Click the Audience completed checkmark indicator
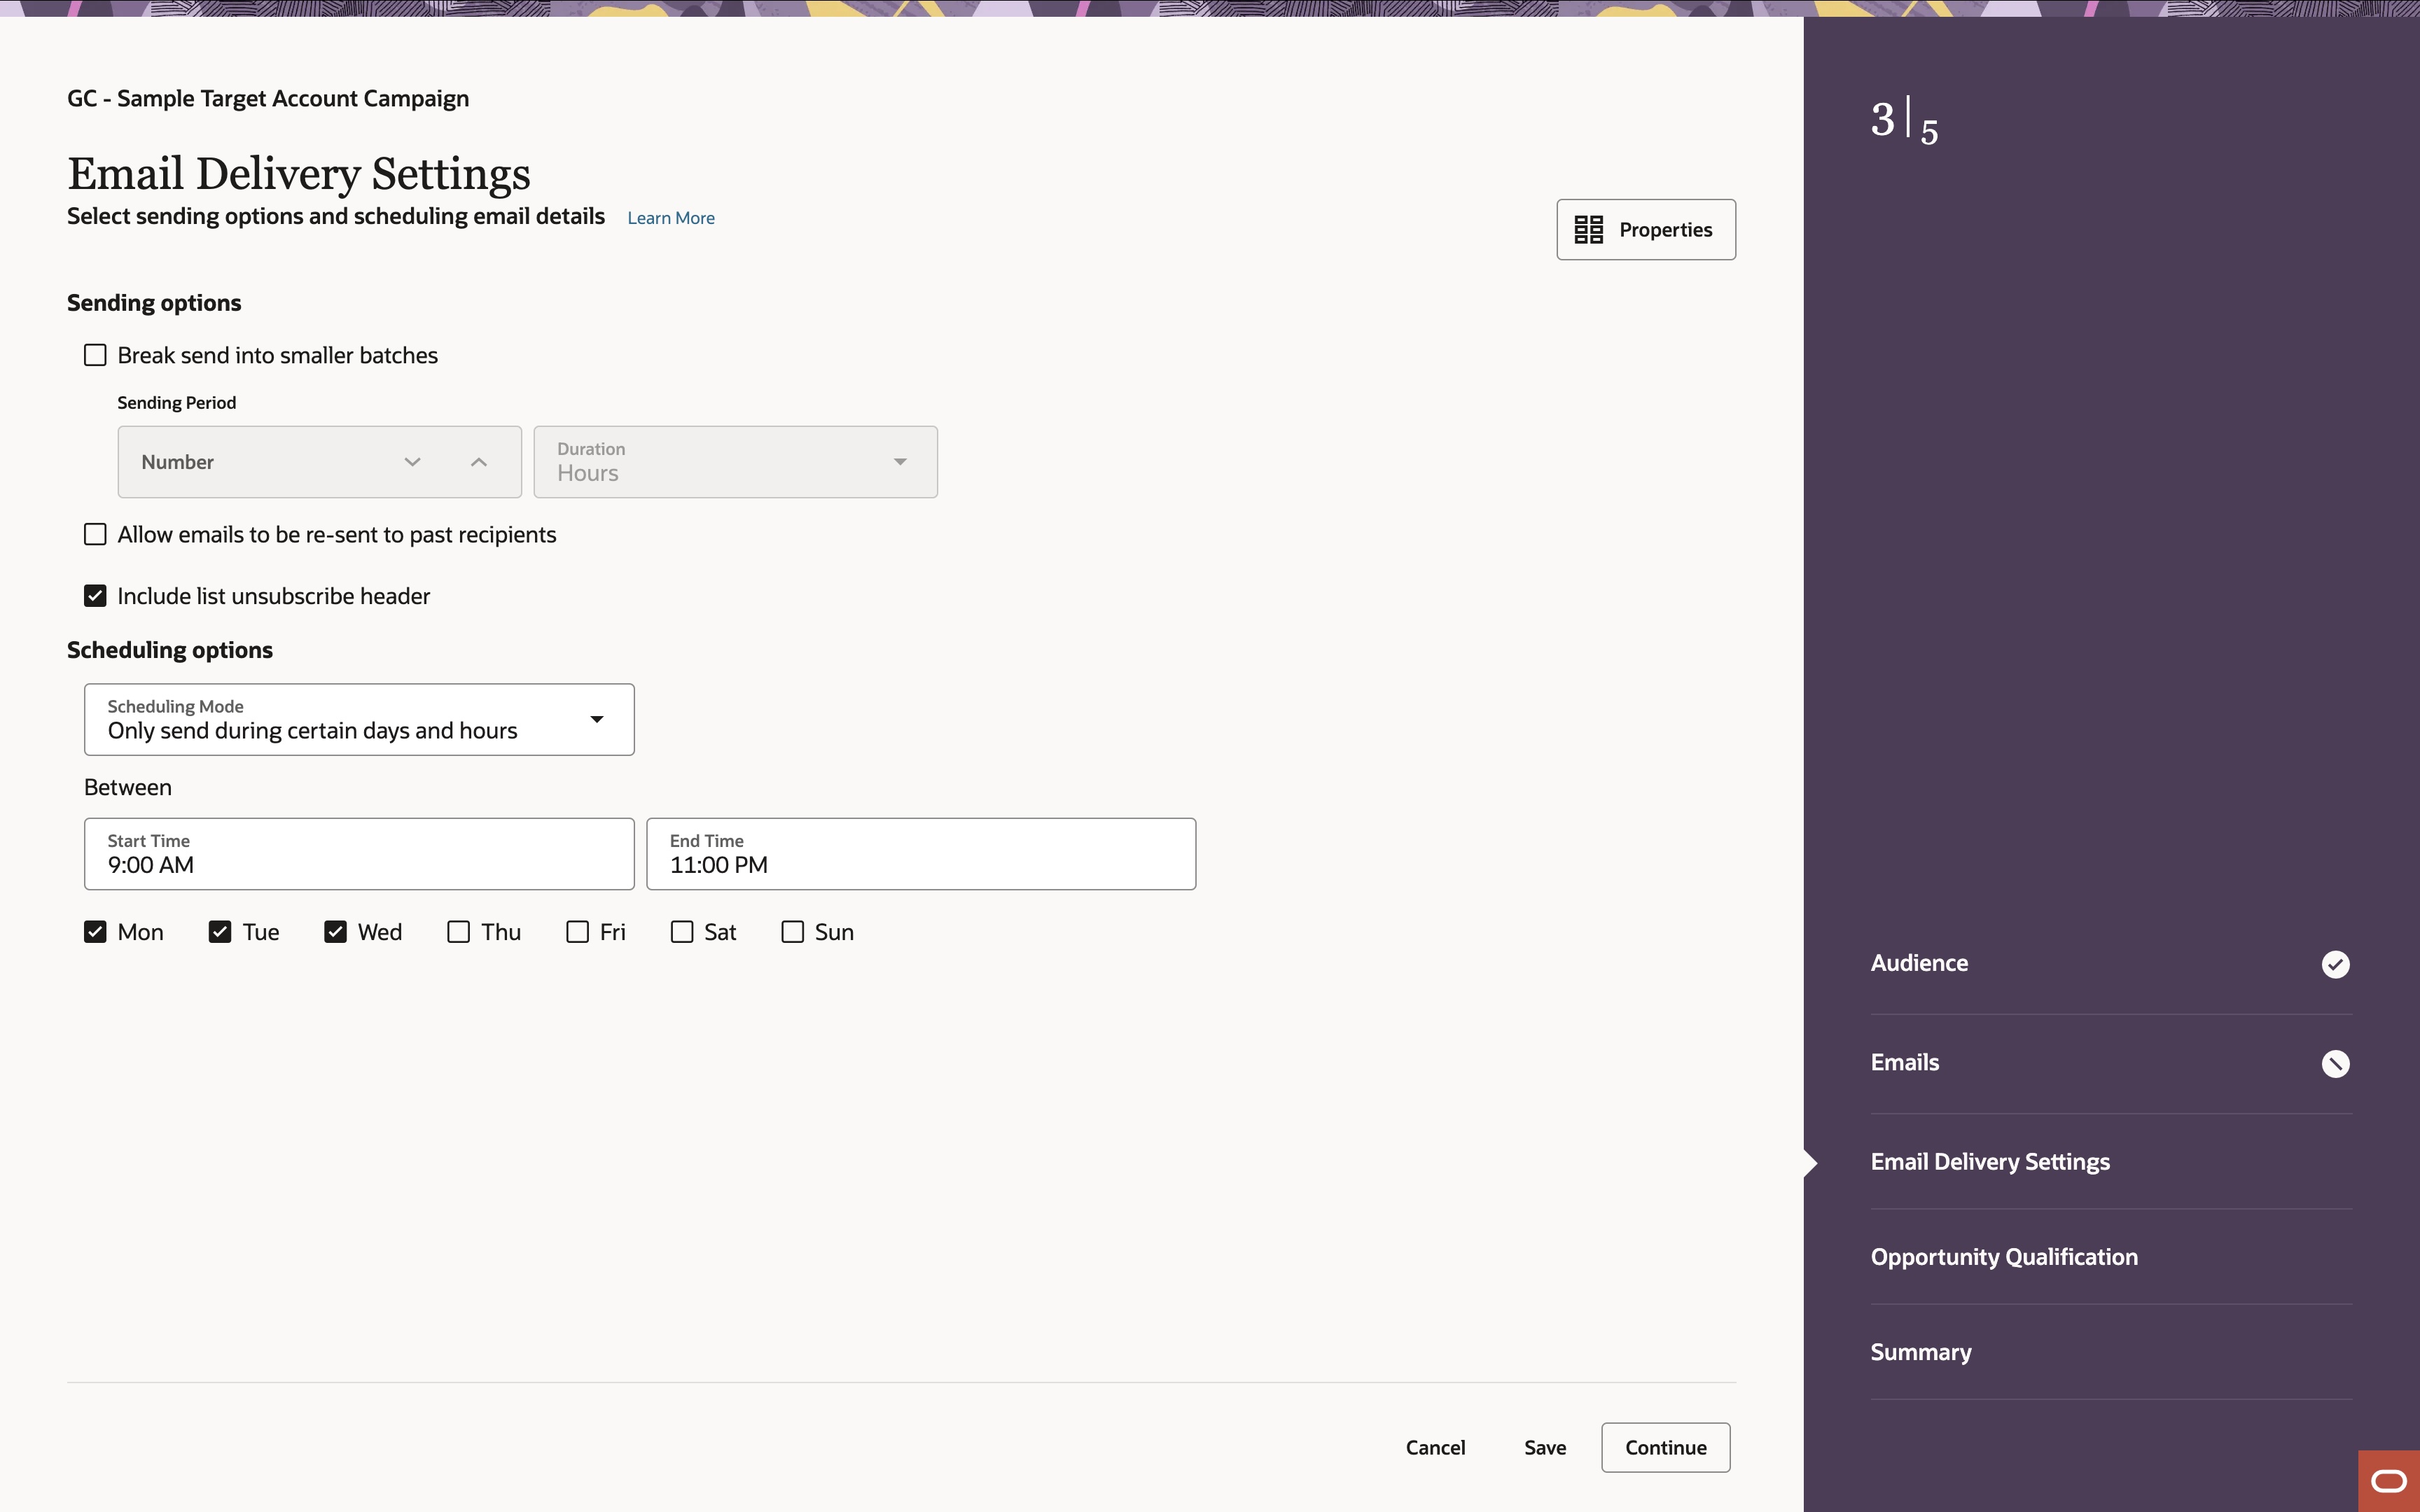This screenshot has height=1512, width=2420. [2335, 963]
